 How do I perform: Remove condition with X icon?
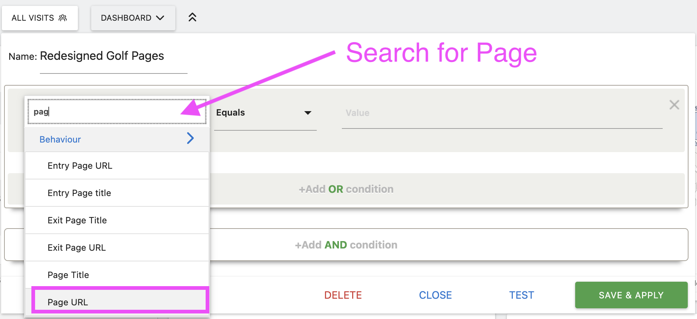[674, 105]
